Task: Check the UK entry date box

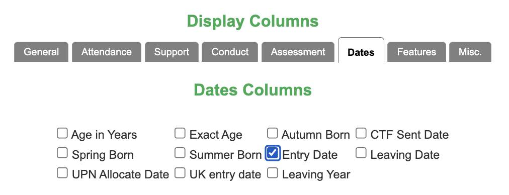Action: [180, 173]
